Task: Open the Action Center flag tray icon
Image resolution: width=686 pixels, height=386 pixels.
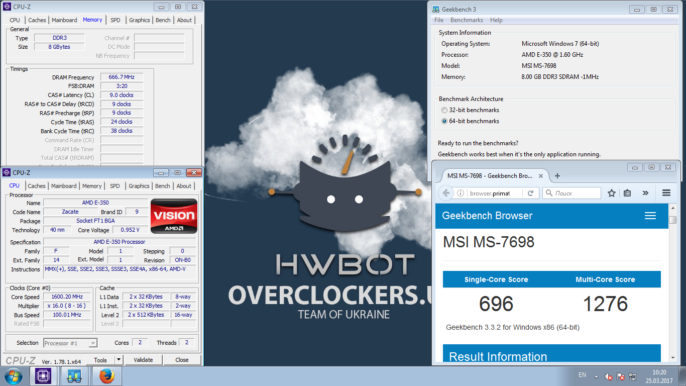Action: coord(621,376)
